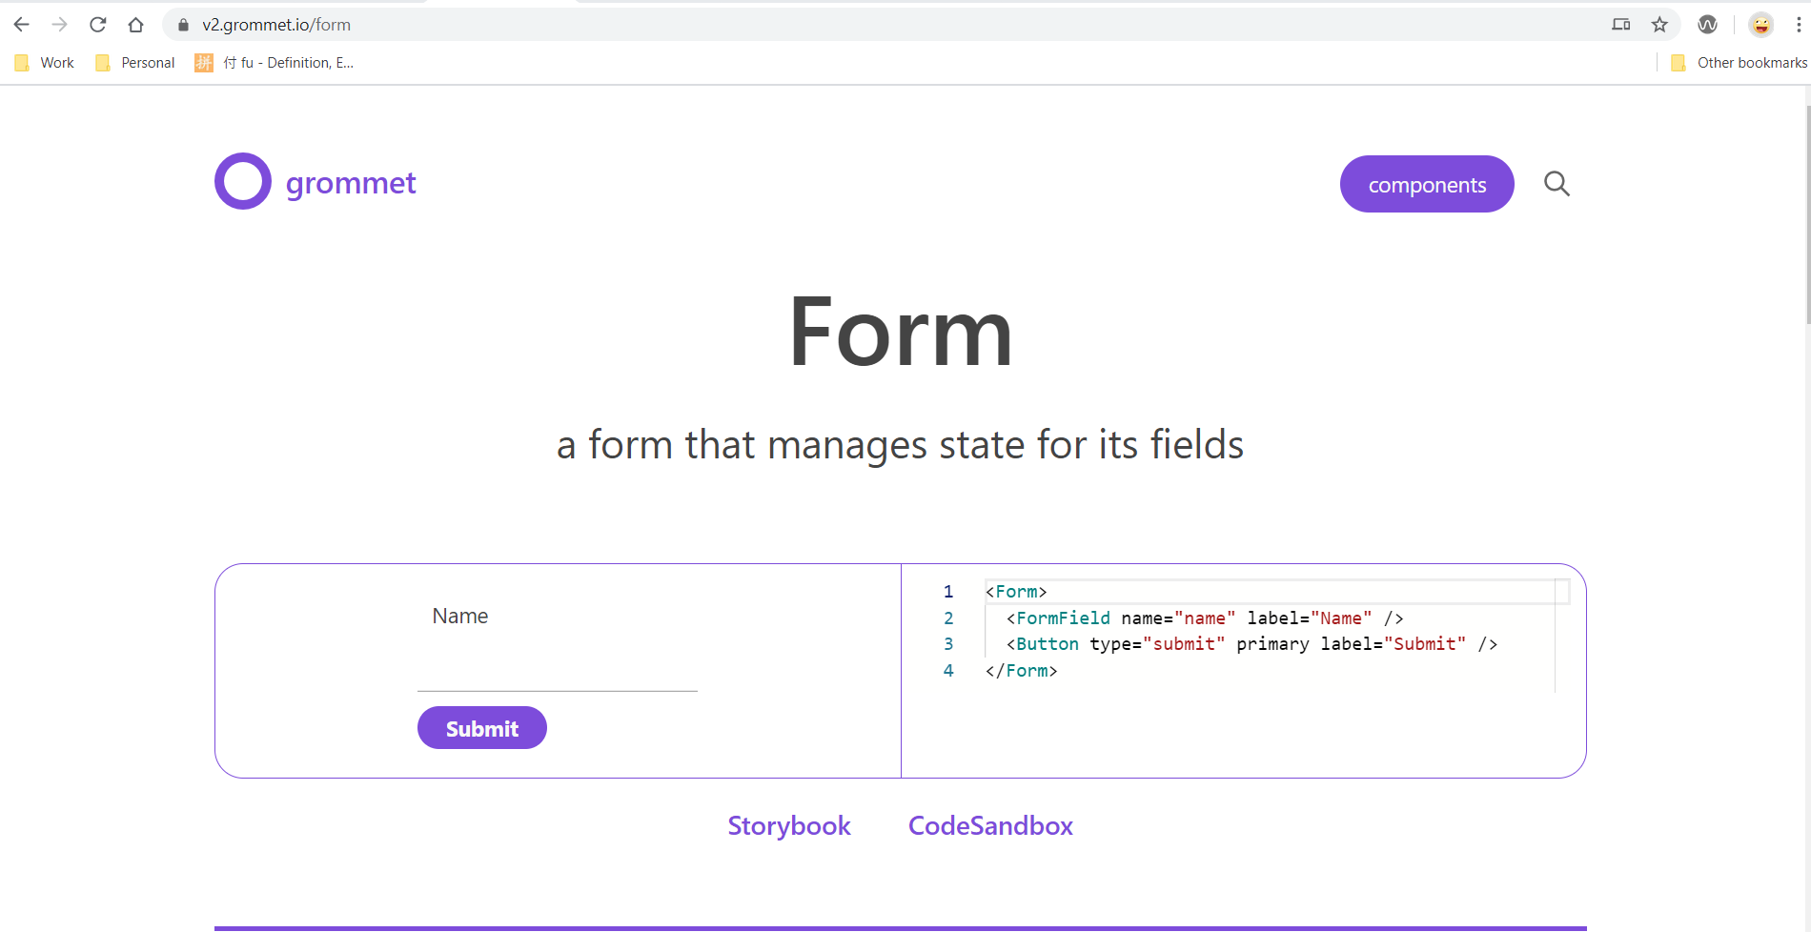Click the W extension icon
The height and width of the screenshot is (932, 1811).
click(x=1707, y=24)
